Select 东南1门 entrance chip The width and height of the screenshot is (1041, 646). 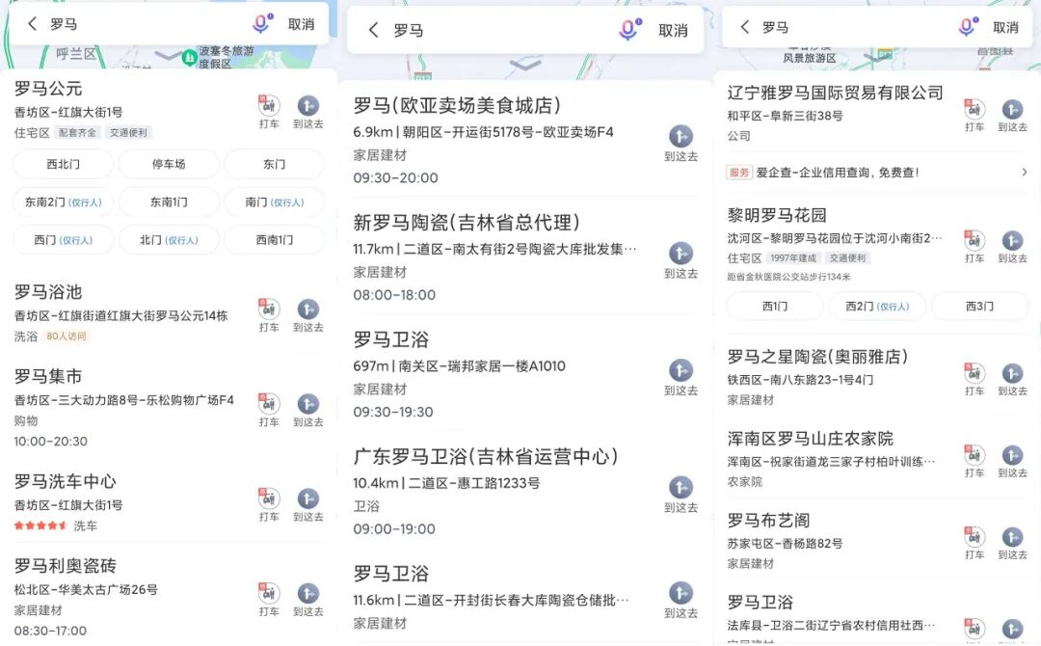(169, 202)
